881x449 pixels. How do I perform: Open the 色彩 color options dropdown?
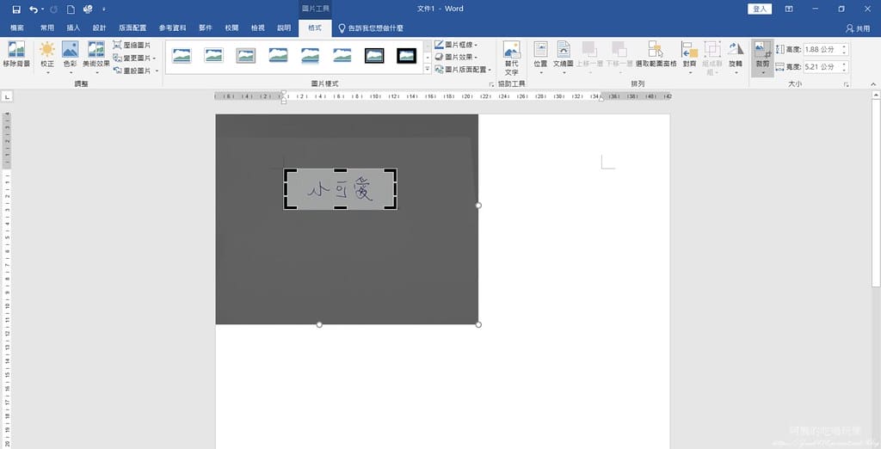[x=71, y=58]
